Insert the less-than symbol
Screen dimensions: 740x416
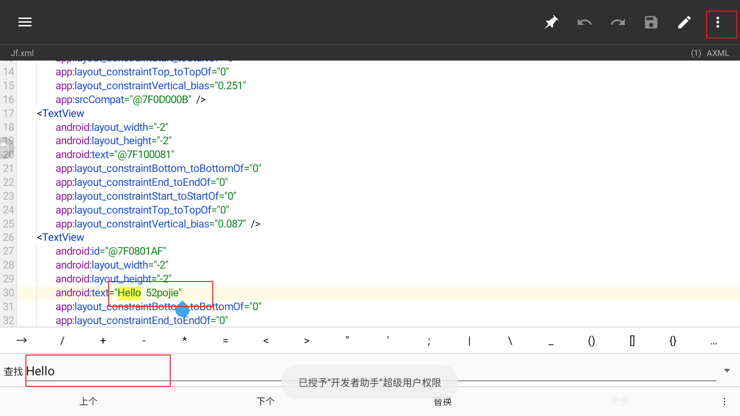click(266, 341)
